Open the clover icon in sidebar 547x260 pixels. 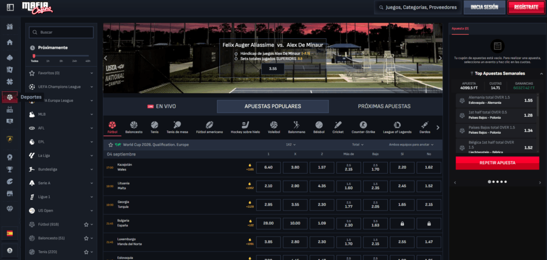[x=10, y=83]
